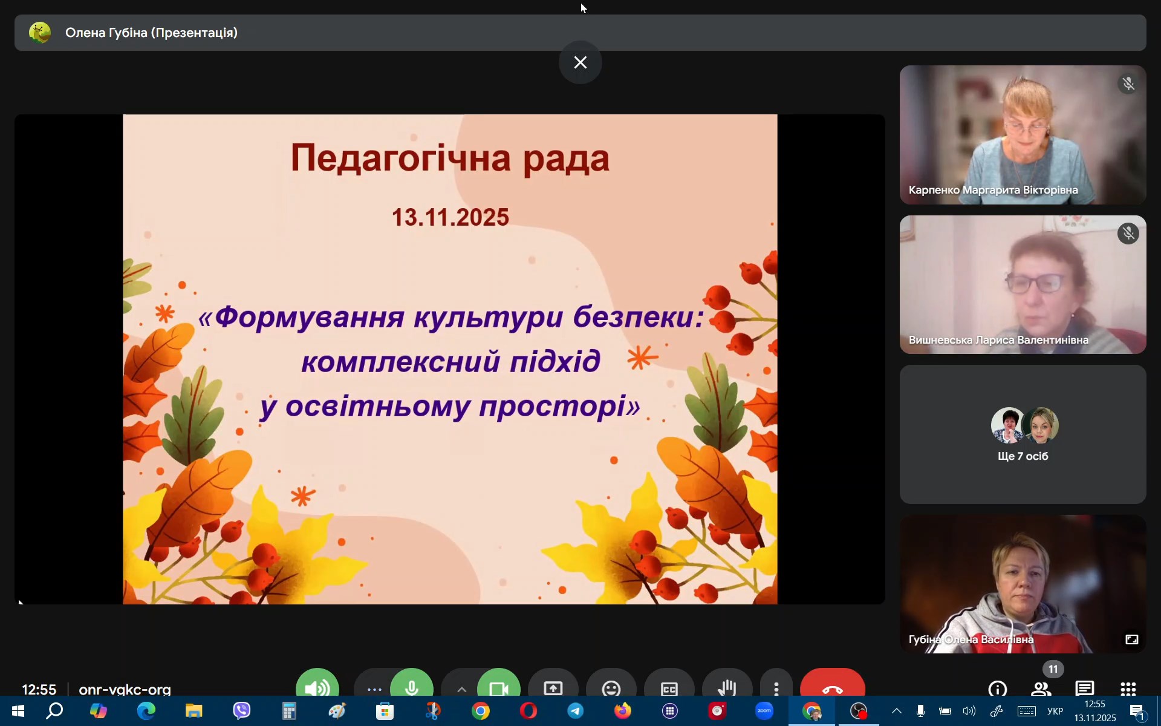Open Telegram from the taskbar
This screenshot has width=1161, height=726.
coord(575,711)
